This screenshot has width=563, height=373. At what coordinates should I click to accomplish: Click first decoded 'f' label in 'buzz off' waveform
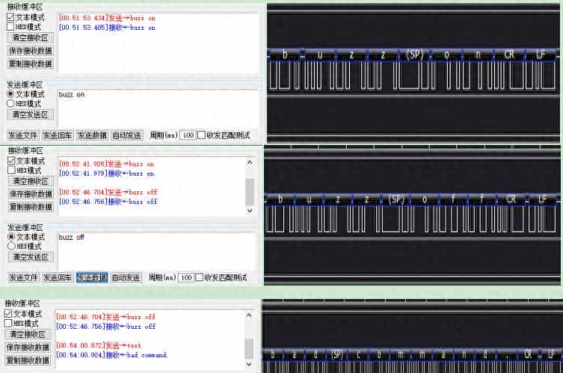tap(453, 199)
